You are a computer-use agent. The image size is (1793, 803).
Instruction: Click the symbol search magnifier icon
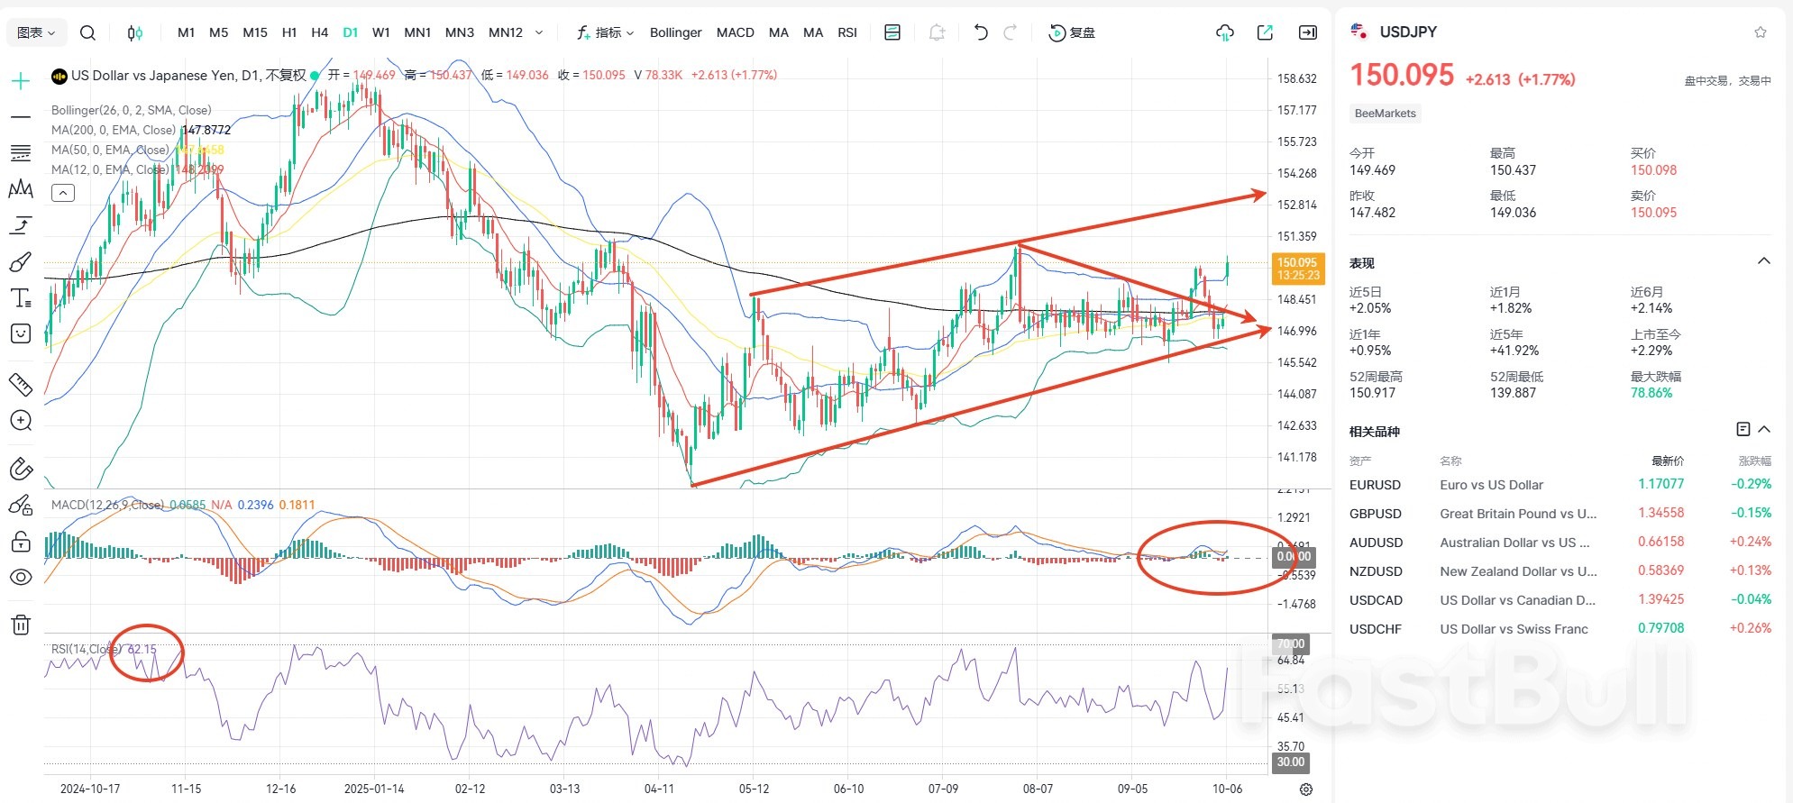tap(87, 32)
